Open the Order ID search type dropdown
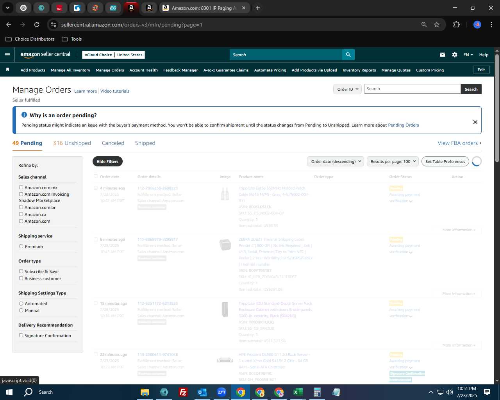This screenshot has height=400, width=500. pos(347,89)
